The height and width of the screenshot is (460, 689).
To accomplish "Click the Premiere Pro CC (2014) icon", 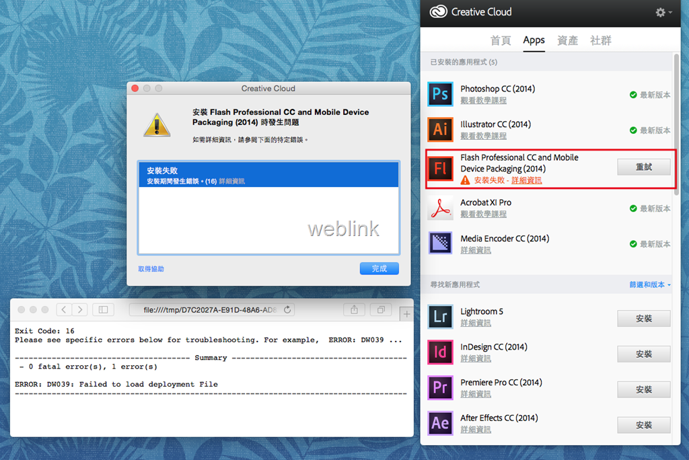I will pyautogui.click(x=440, y=387).
